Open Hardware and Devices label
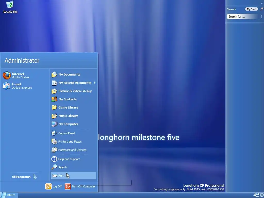Screen dimensions: 264x198 pyautogui.click(x=72, y=150)
